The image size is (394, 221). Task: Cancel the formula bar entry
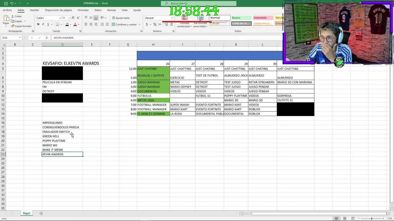[x=32, y=38]
